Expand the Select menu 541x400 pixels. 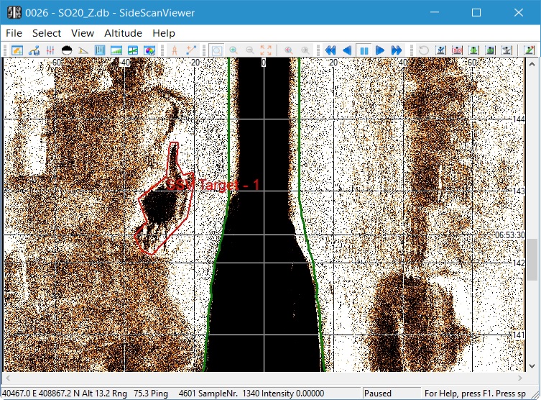[47, 33]
